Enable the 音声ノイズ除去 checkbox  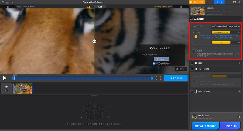coord(192,92)
